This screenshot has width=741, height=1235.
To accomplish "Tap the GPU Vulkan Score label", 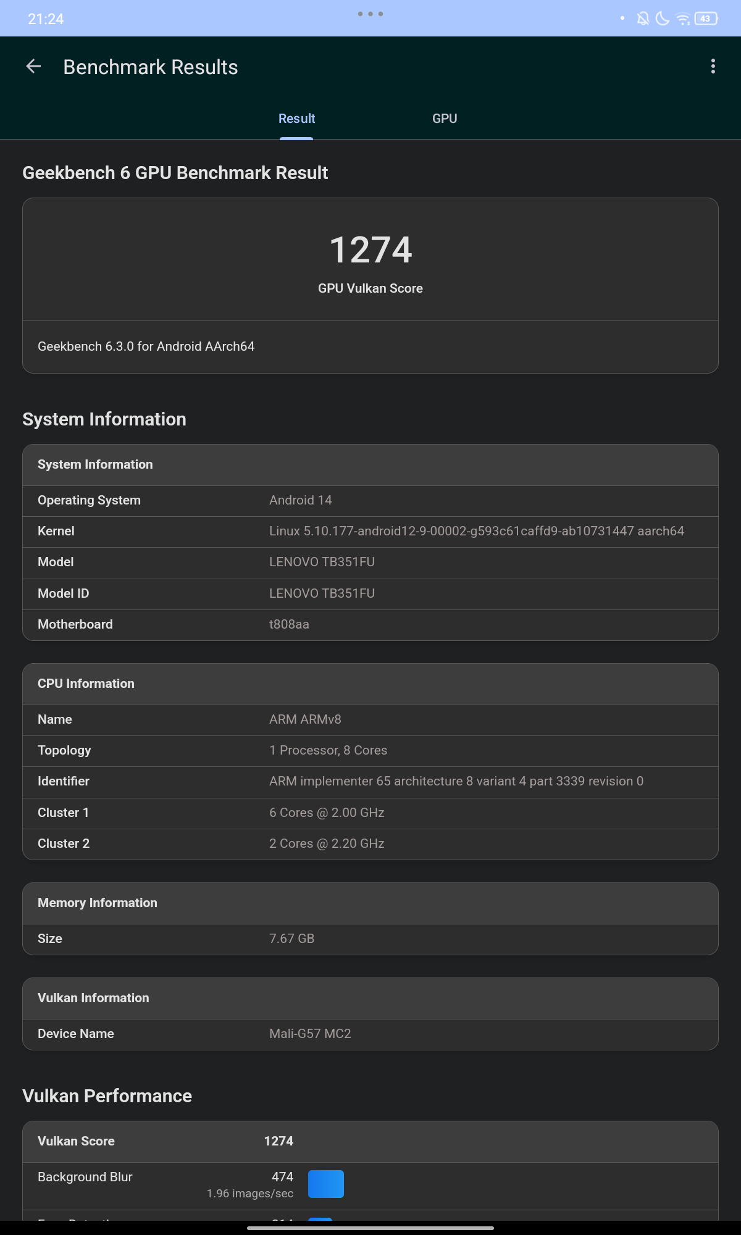I will [x=371, y=288].
